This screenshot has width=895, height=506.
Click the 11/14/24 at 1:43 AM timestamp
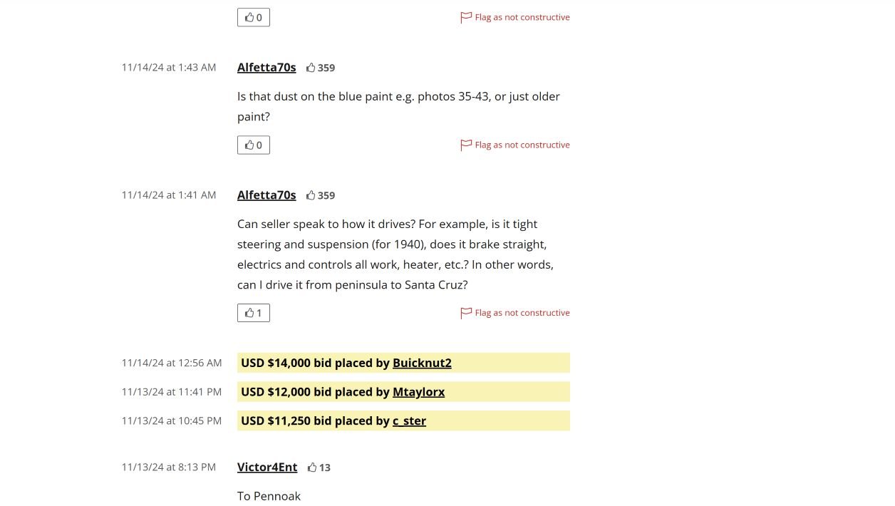pyautogui.click(x=169, y=68)
